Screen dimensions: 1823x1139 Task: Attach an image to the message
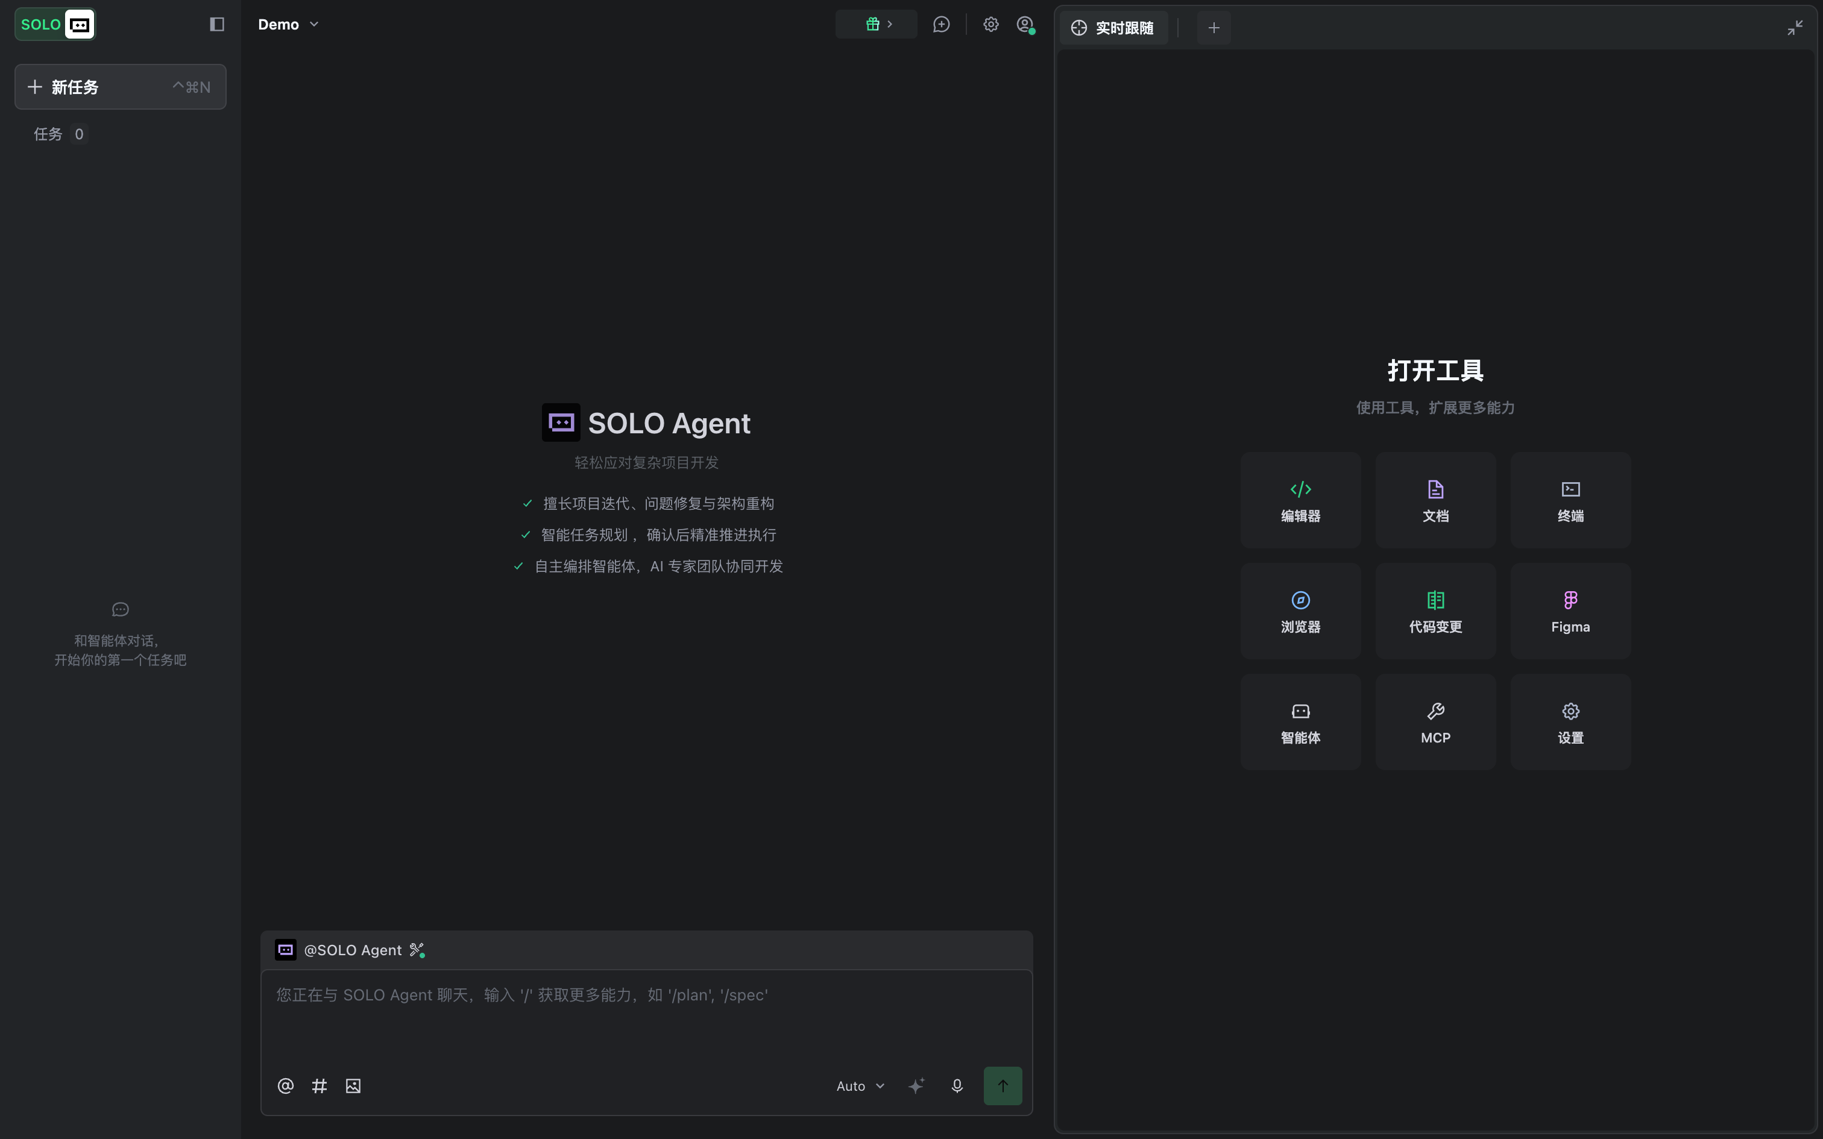(x=353, y=1085)
